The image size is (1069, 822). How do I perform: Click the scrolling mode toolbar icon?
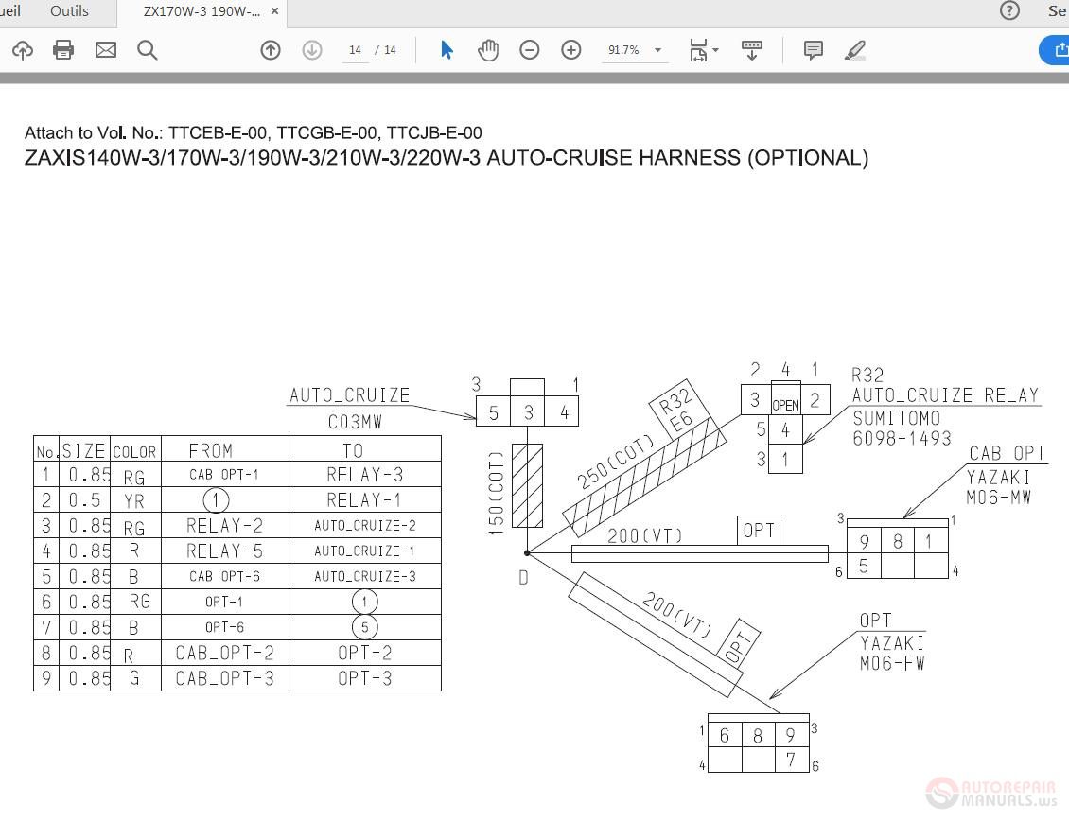(752, 50)
